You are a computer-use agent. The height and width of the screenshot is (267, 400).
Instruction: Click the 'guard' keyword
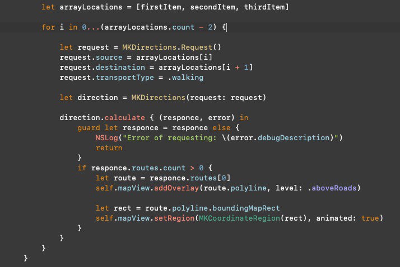(89, 128)
